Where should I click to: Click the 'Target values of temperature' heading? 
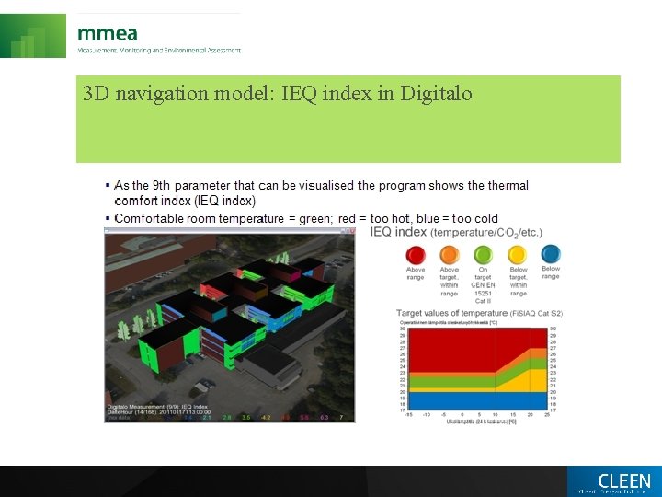coord(479,313)
